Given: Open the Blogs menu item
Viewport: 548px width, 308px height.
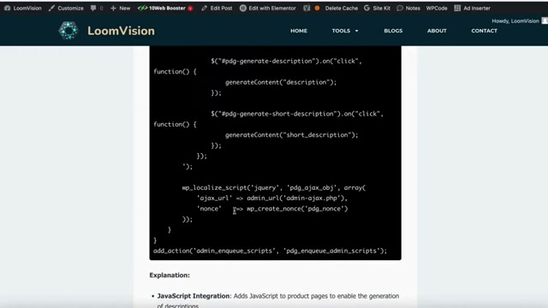Looking at the screenshot, I should (393, 31).
